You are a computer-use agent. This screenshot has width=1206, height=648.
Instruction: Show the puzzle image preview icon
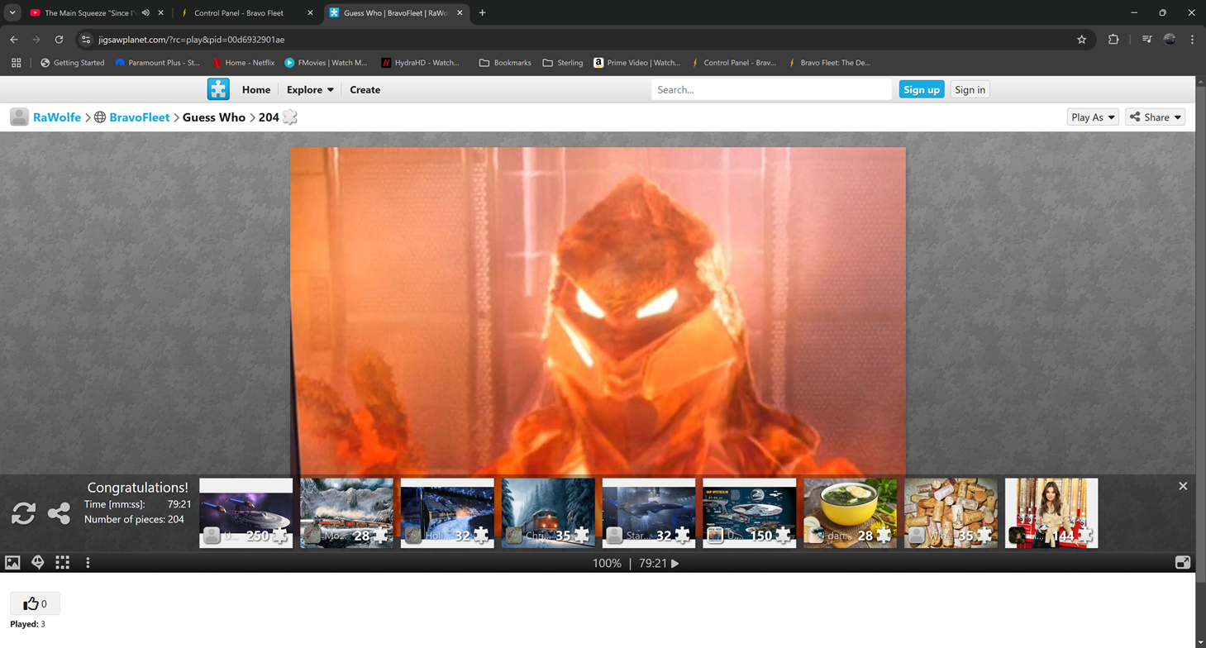pos(12,563)
